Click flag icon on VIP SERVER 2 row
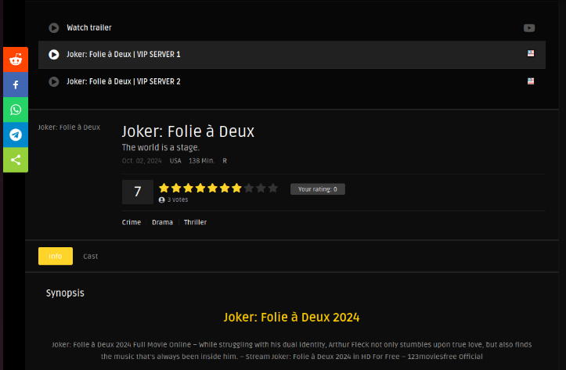Viewport: 566px width, 370px height. point(530,81)
